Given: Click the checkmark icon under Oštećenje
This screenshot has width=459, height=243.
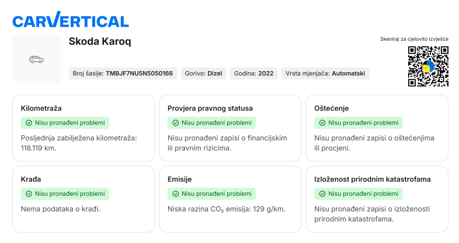Looking at the screenshot, I should click(x=322, y=123).
